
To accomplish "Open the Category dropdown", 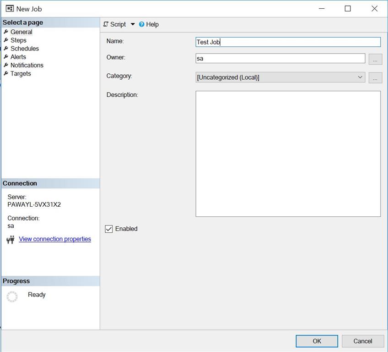I will pyautogui.click(x=361, y=77).
